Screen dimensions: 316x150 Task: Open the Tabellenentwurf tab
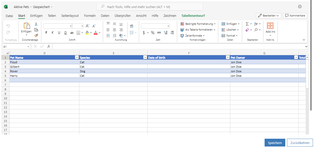pyautogui.click(x=193, y=16)
